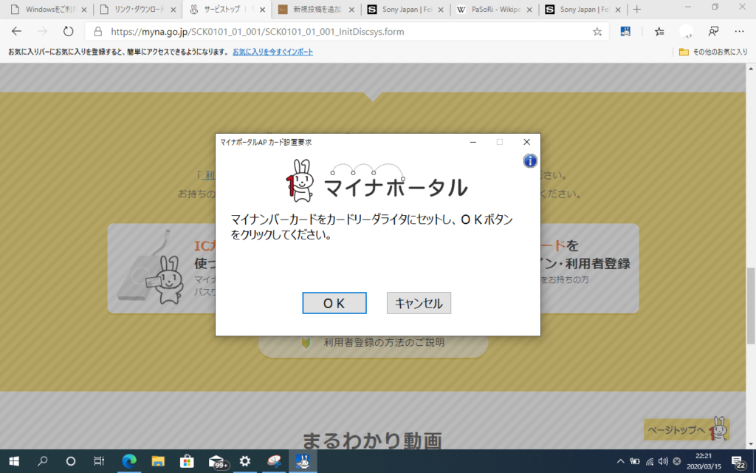Click the page vertical scrollbar thumb
Screen dimensions: 756x473
(x=751, y=305)
